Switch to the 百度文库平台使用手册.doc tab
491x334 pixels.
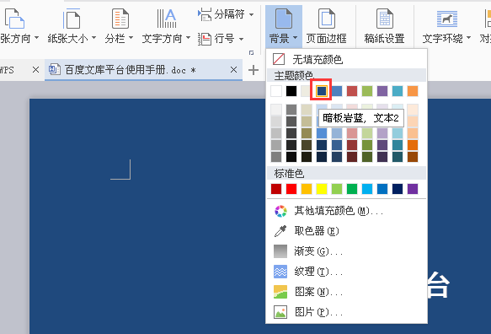point(143,70)
